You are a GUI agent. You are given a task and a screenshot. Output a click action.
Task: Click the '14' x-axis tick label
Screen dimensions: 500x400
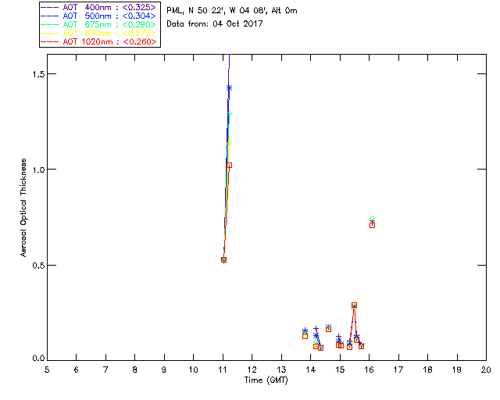(311, 370)
